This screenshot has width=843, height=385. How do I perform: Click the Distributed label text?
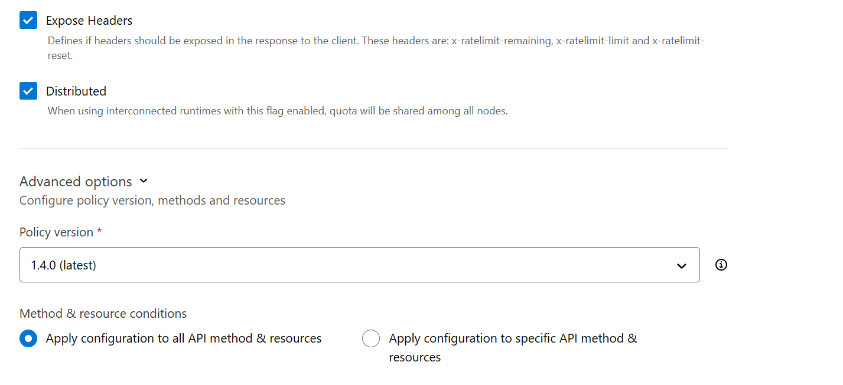click(76, 91)
